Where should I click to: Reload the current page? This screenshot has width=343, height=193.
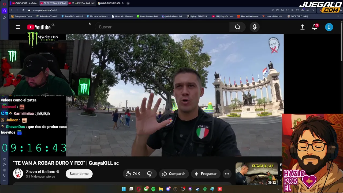[x=23, y=10]
